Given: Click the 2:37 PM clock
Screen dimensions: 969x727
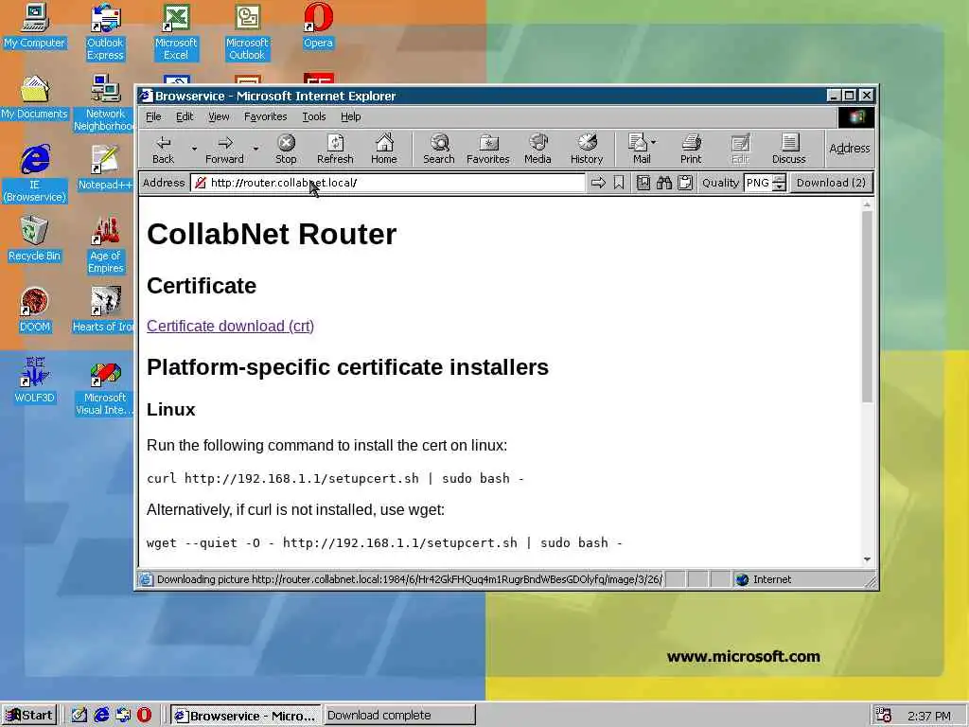Looking at the screenshot, I should click(929, 716).
